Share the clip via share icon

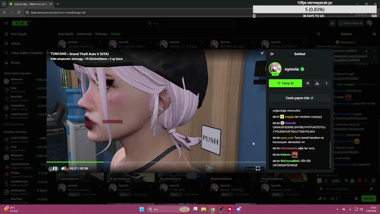click(308, 83)
